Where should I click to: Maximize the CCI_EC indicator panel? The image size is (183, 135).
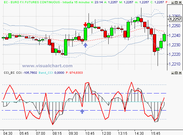point(176,73)
